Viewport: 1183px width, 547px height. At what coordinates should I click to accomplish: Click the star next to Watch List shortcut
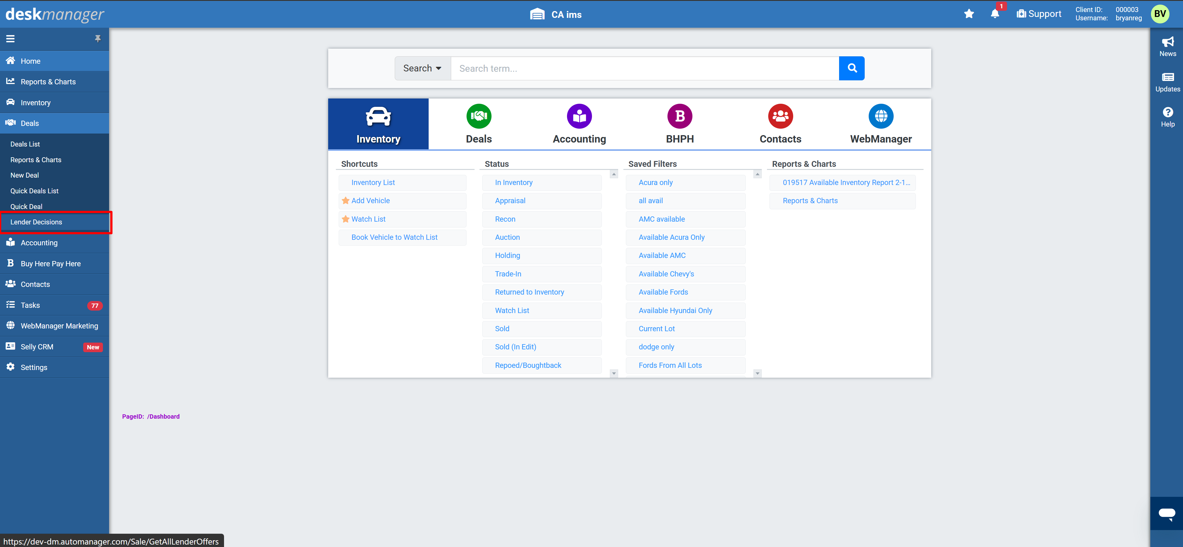(345, 219)
